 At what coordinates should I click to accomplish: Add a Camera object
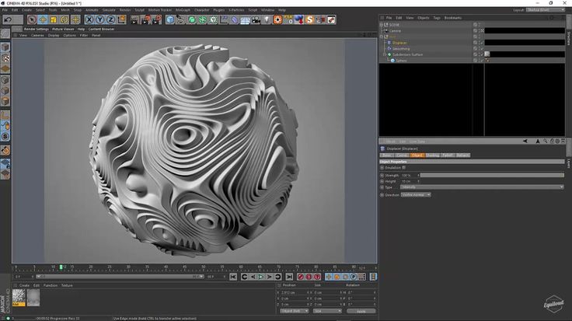(256, 19)
